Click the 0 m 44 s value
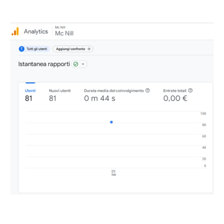 [100, 98]
